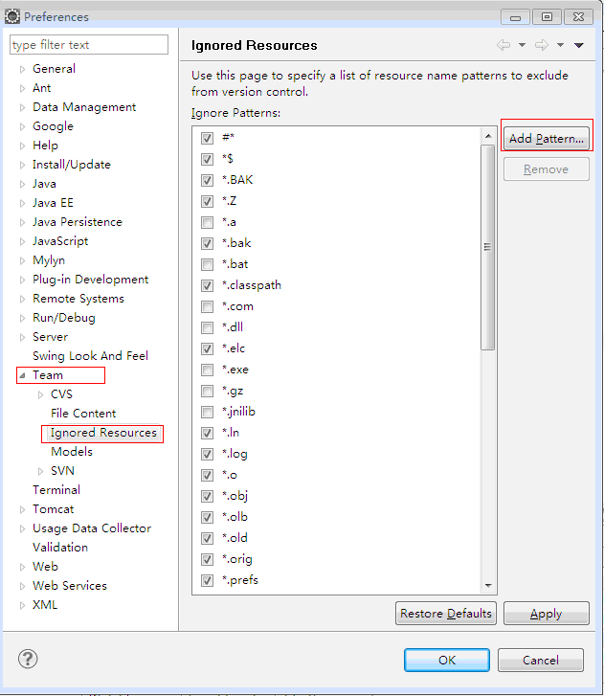Click the forward navigation arrow icon
This screenshot has height=696, width=604.
coord(542,45)
